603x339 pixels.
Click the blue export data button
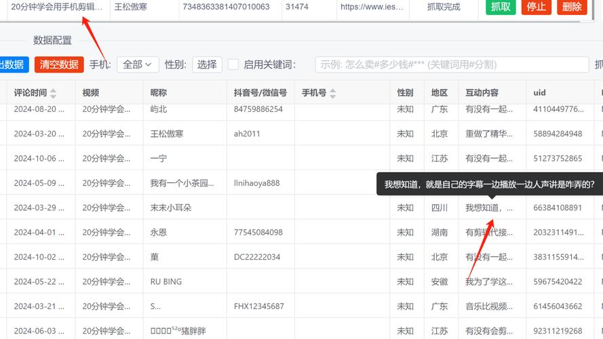[x=12, y=64]
